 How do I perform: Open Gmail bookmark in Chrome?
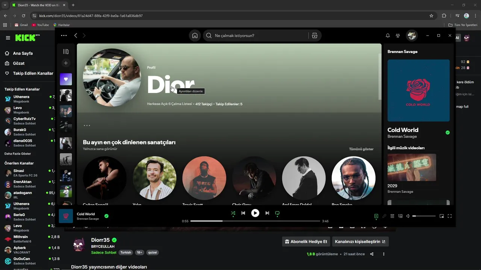(21, 25)
